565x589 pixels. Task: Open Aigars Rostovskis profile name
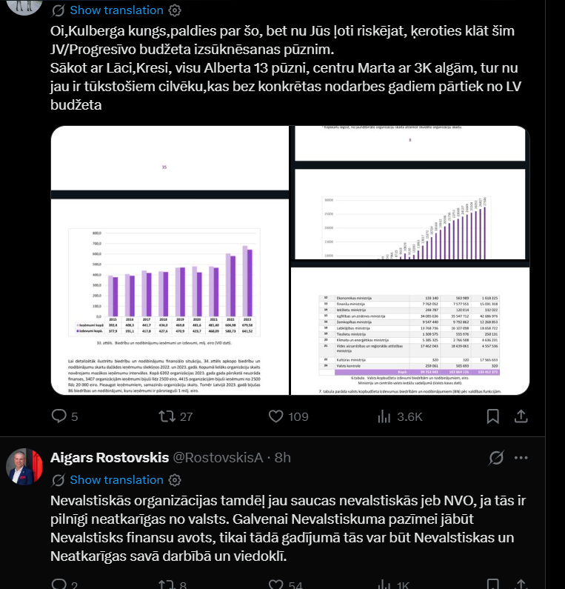click(110, 458)
